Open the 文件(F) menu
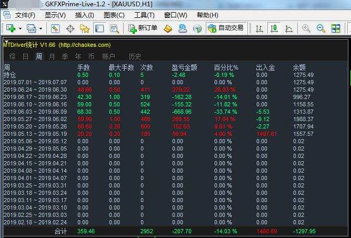This screenshot has height=238, width=351. click(25, 15)
